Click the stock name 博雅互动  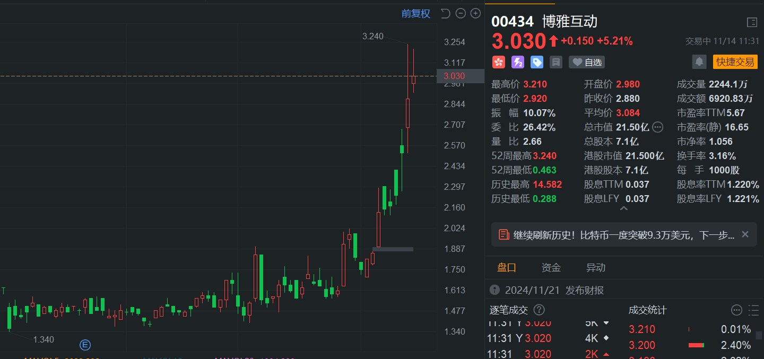click(x=570, y=22)
